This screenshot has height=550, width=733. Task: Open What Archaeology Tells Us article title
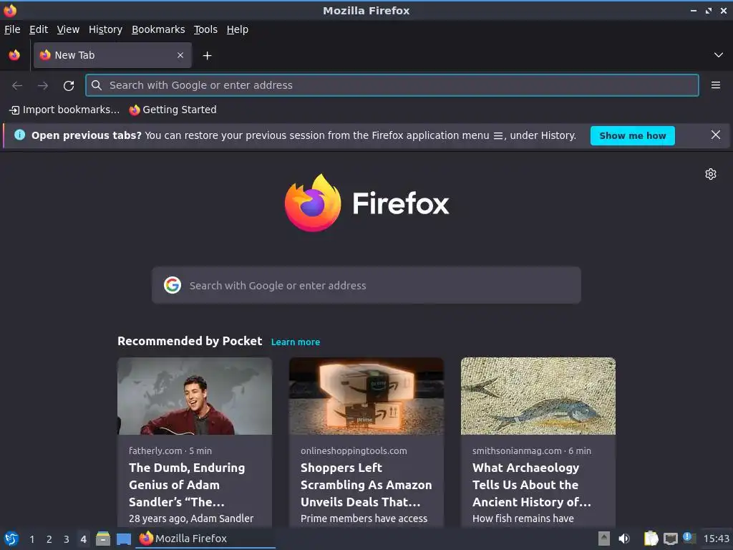point(532,485)
